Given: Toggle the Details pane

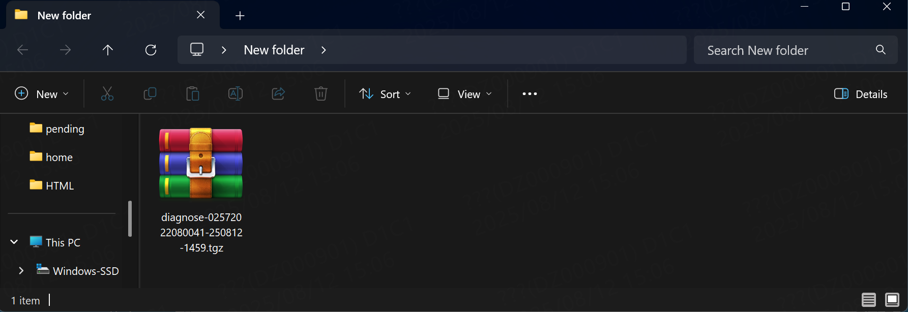Looking at the screenshot, I should coord(861,94).
